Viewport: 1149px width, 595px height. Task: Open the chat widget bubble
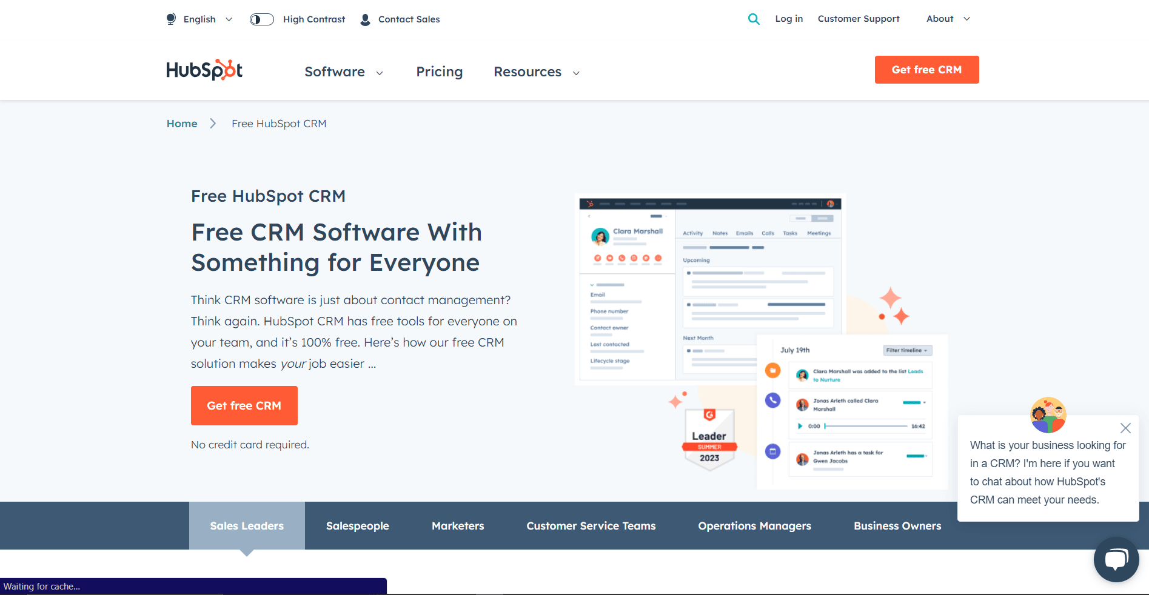pyautogui.click(x=1116, y=559)
